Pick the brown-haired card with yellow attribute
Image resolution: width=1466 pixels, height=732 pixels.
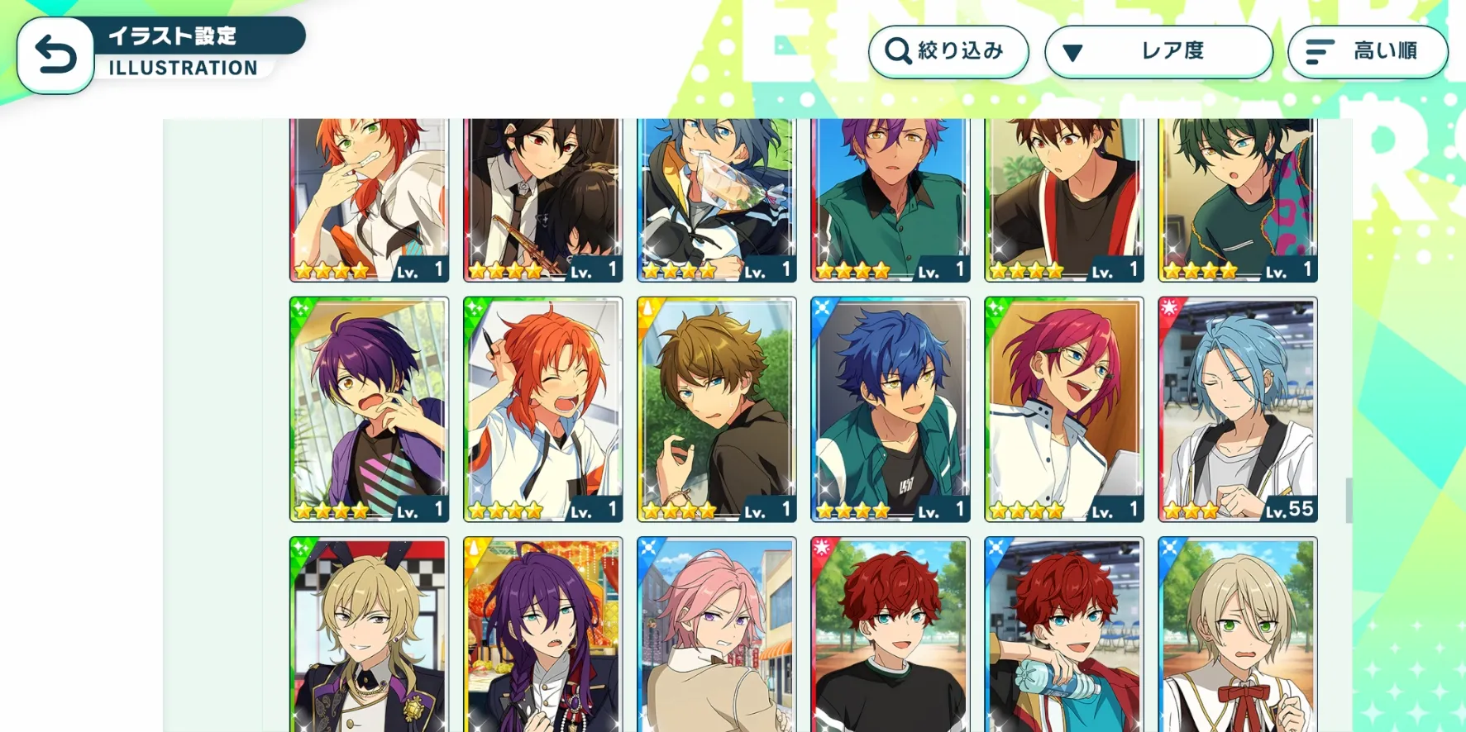[x=717, y=410]
